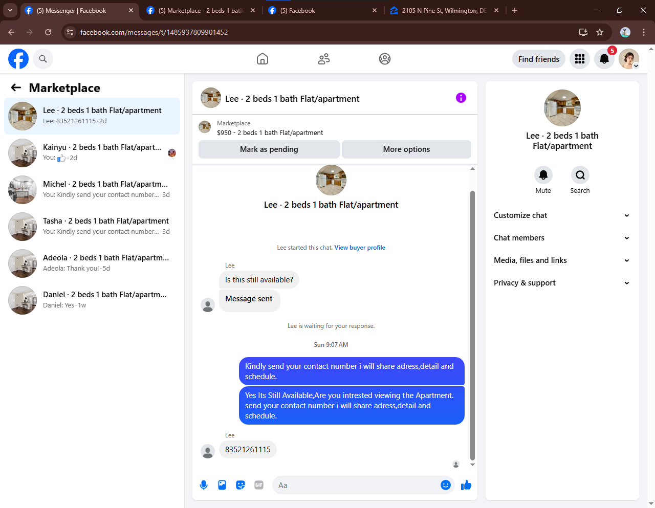Choose a sticker icon
Viewport: 655px width, 508px height.
pos(241,485)
